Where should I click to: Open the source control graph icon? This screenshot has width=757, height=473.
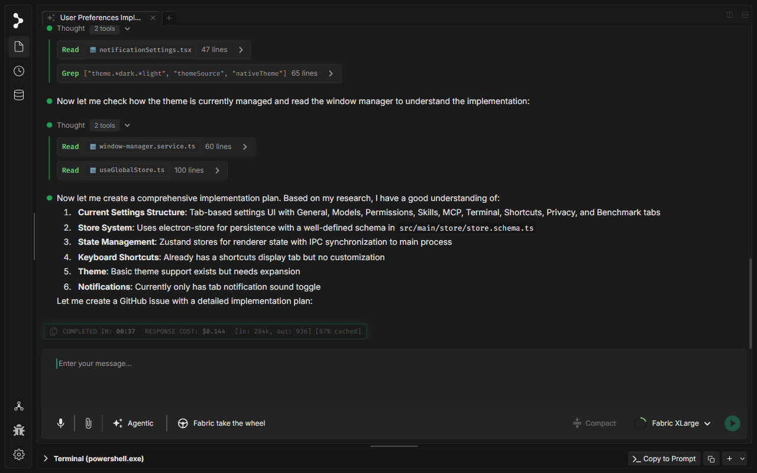pos(19,406)
